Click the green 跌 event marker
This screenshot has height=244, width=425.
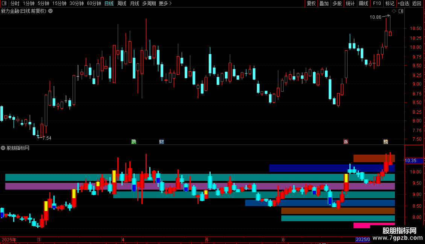pos(134,142)
